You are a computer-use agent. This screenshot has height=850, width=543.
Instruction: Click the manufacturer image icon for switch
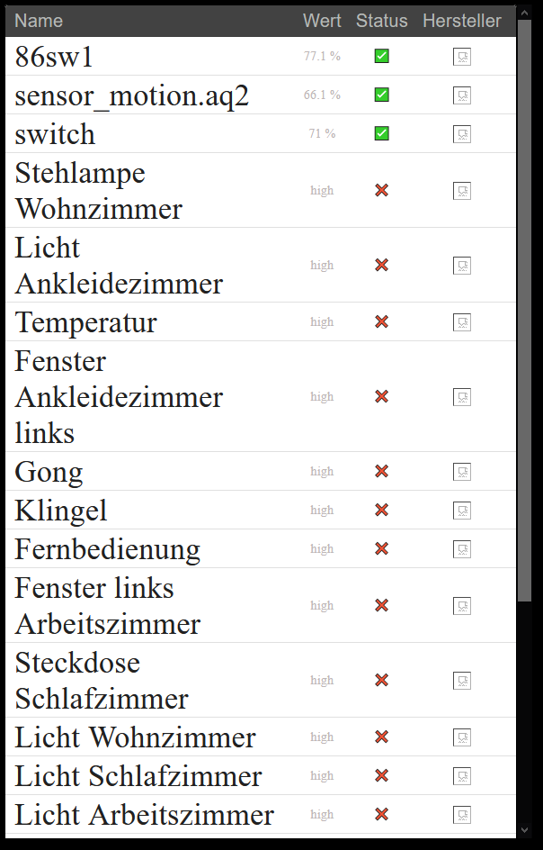coord(462,134)
